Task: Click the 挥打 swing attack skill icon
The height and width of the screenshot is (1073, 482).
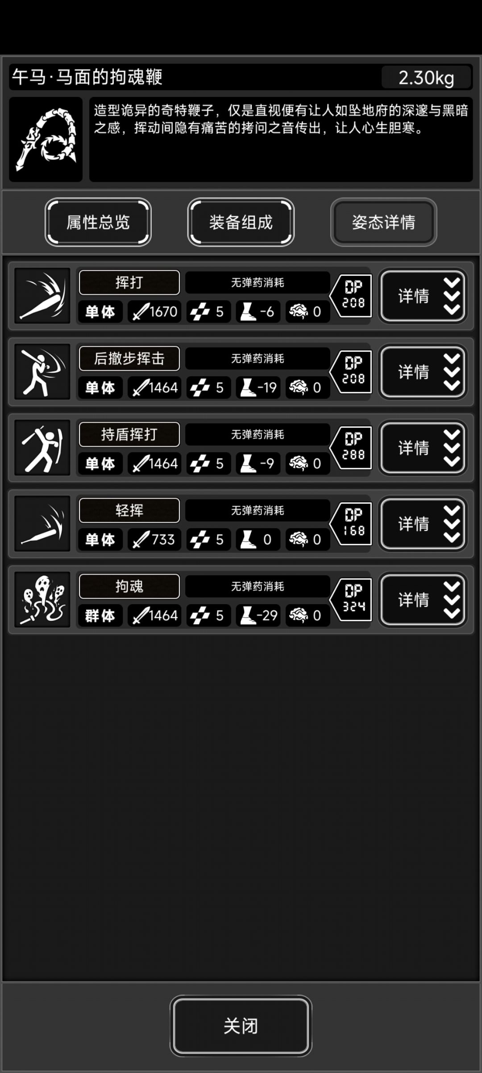Action: click(x=42, y=296)
